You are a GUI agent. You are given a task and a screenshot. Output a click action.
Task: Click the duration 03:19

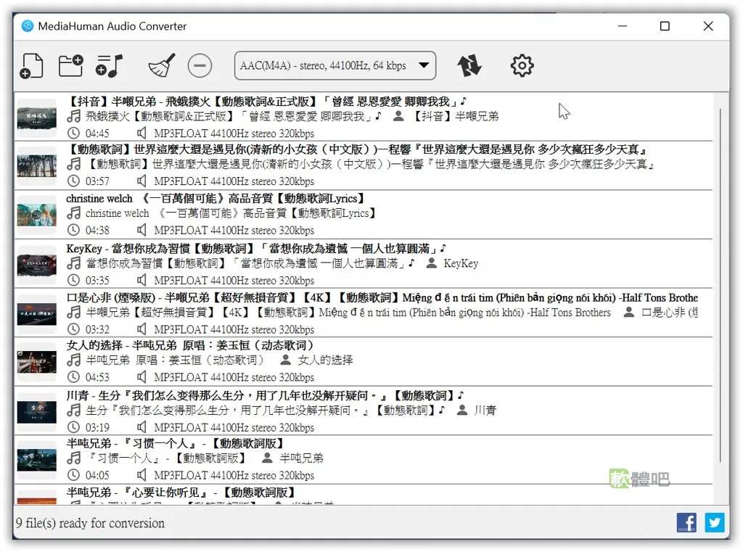click(x=97, y=427)
